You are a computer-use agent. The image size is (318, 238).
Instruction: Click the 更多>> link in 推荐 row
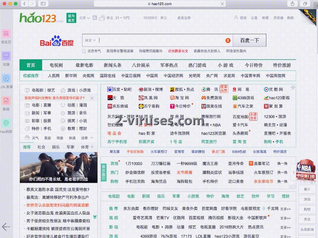[285, 209]
